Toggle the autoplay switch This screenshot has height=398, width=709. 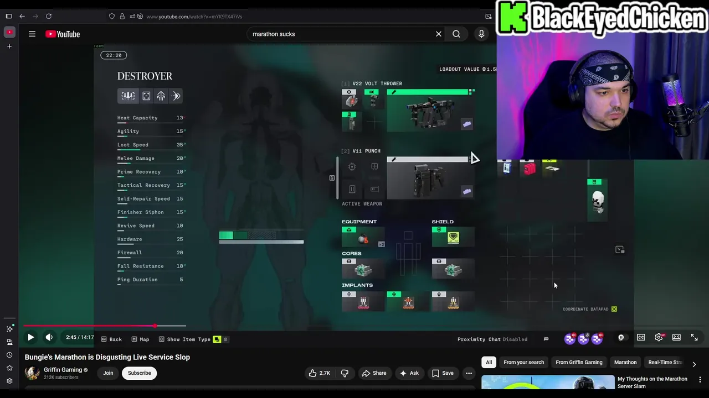pos(621,337)
